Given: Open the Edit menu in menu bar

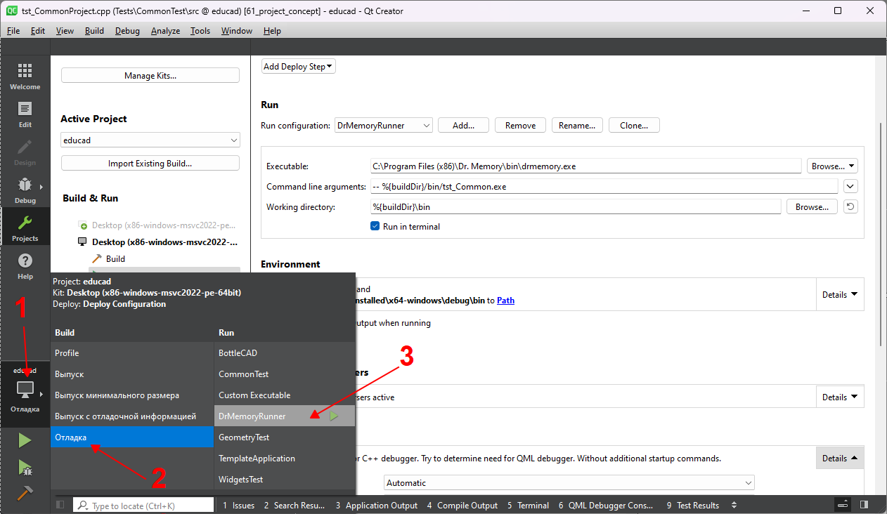Looking at the screenshot, I should pos(38,31).
